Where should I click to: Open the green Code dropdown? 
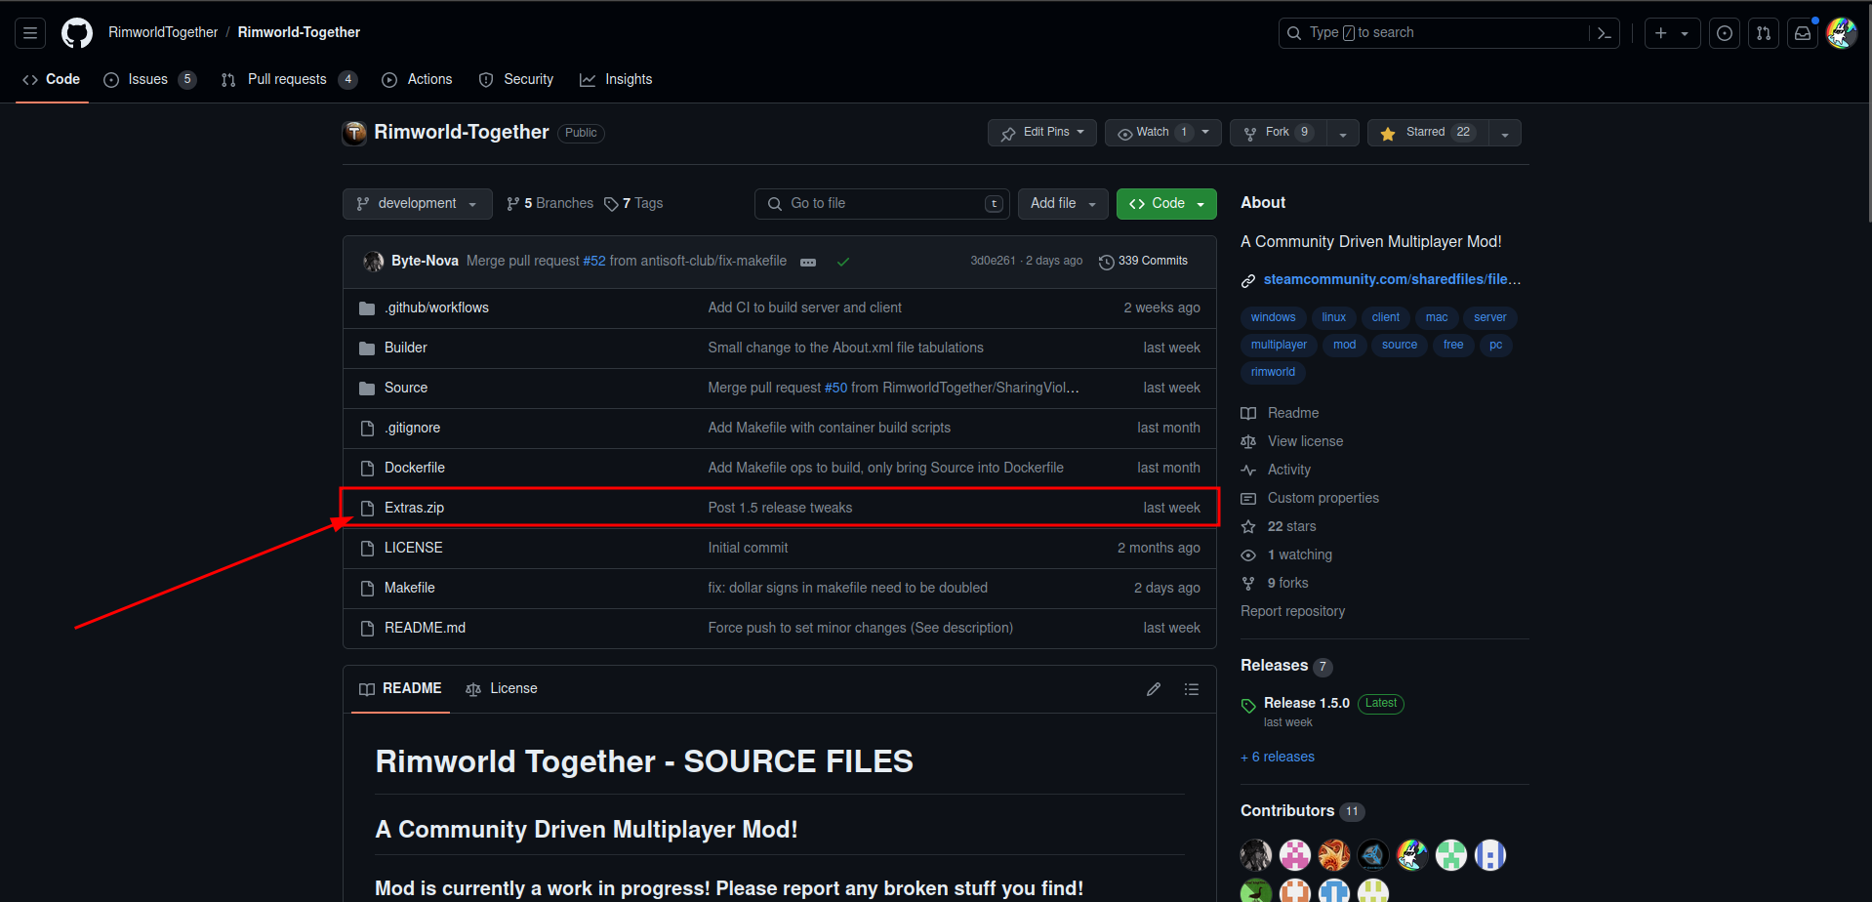[1166, 204]
